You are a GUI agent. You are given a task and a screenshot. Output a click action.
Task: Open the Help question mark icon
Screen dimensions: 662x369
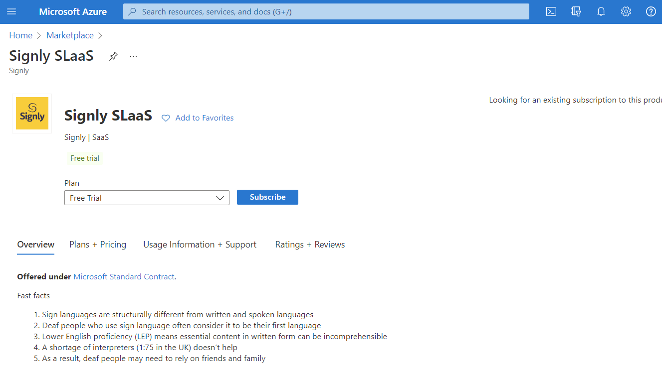point(651,11)
